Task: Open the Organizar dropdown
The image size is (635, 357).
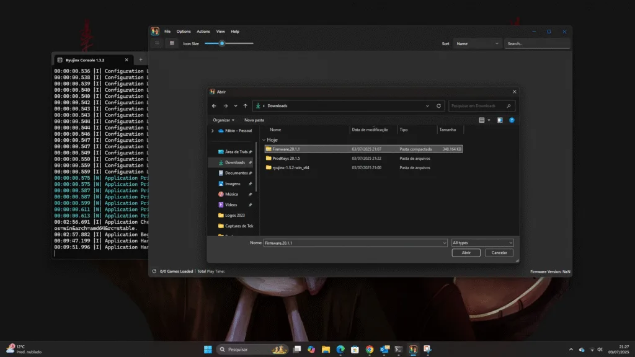Action: 223,120
